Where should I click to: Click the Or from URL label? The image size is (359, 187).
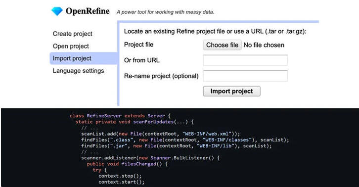142,60
